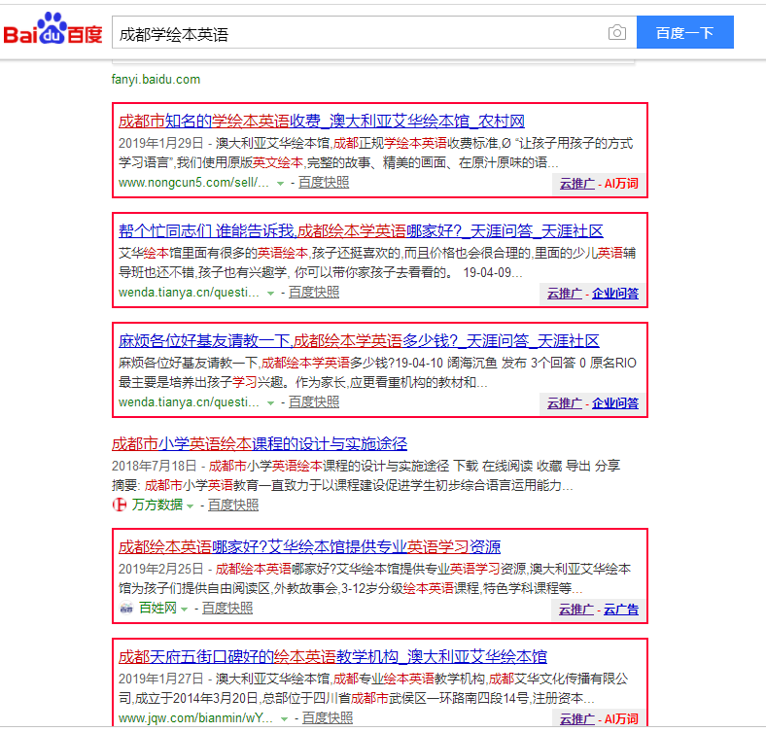This screenshot has width=766, height=732.
Task: Click 云推广 in the nongcun5 result
Action: tap(577, 184)
